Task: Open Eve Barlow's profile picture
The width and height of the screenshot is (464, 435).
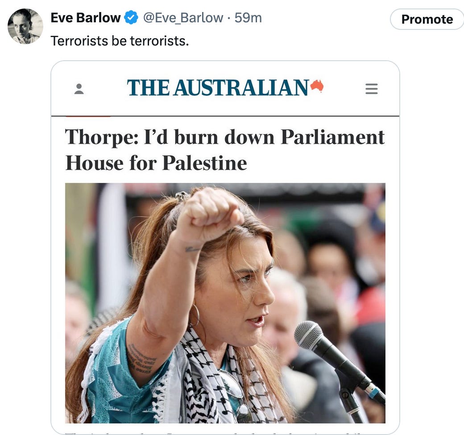Action: click(x=25, y=26)
